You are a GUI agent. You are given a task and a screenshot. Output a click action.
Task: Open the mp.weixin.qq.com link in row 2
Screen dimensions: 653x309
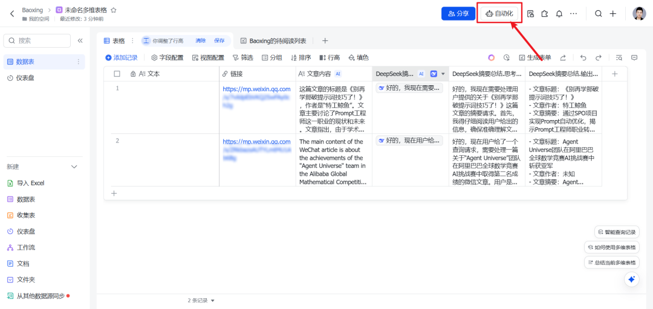pyautogui.click(x=256, y=141)
